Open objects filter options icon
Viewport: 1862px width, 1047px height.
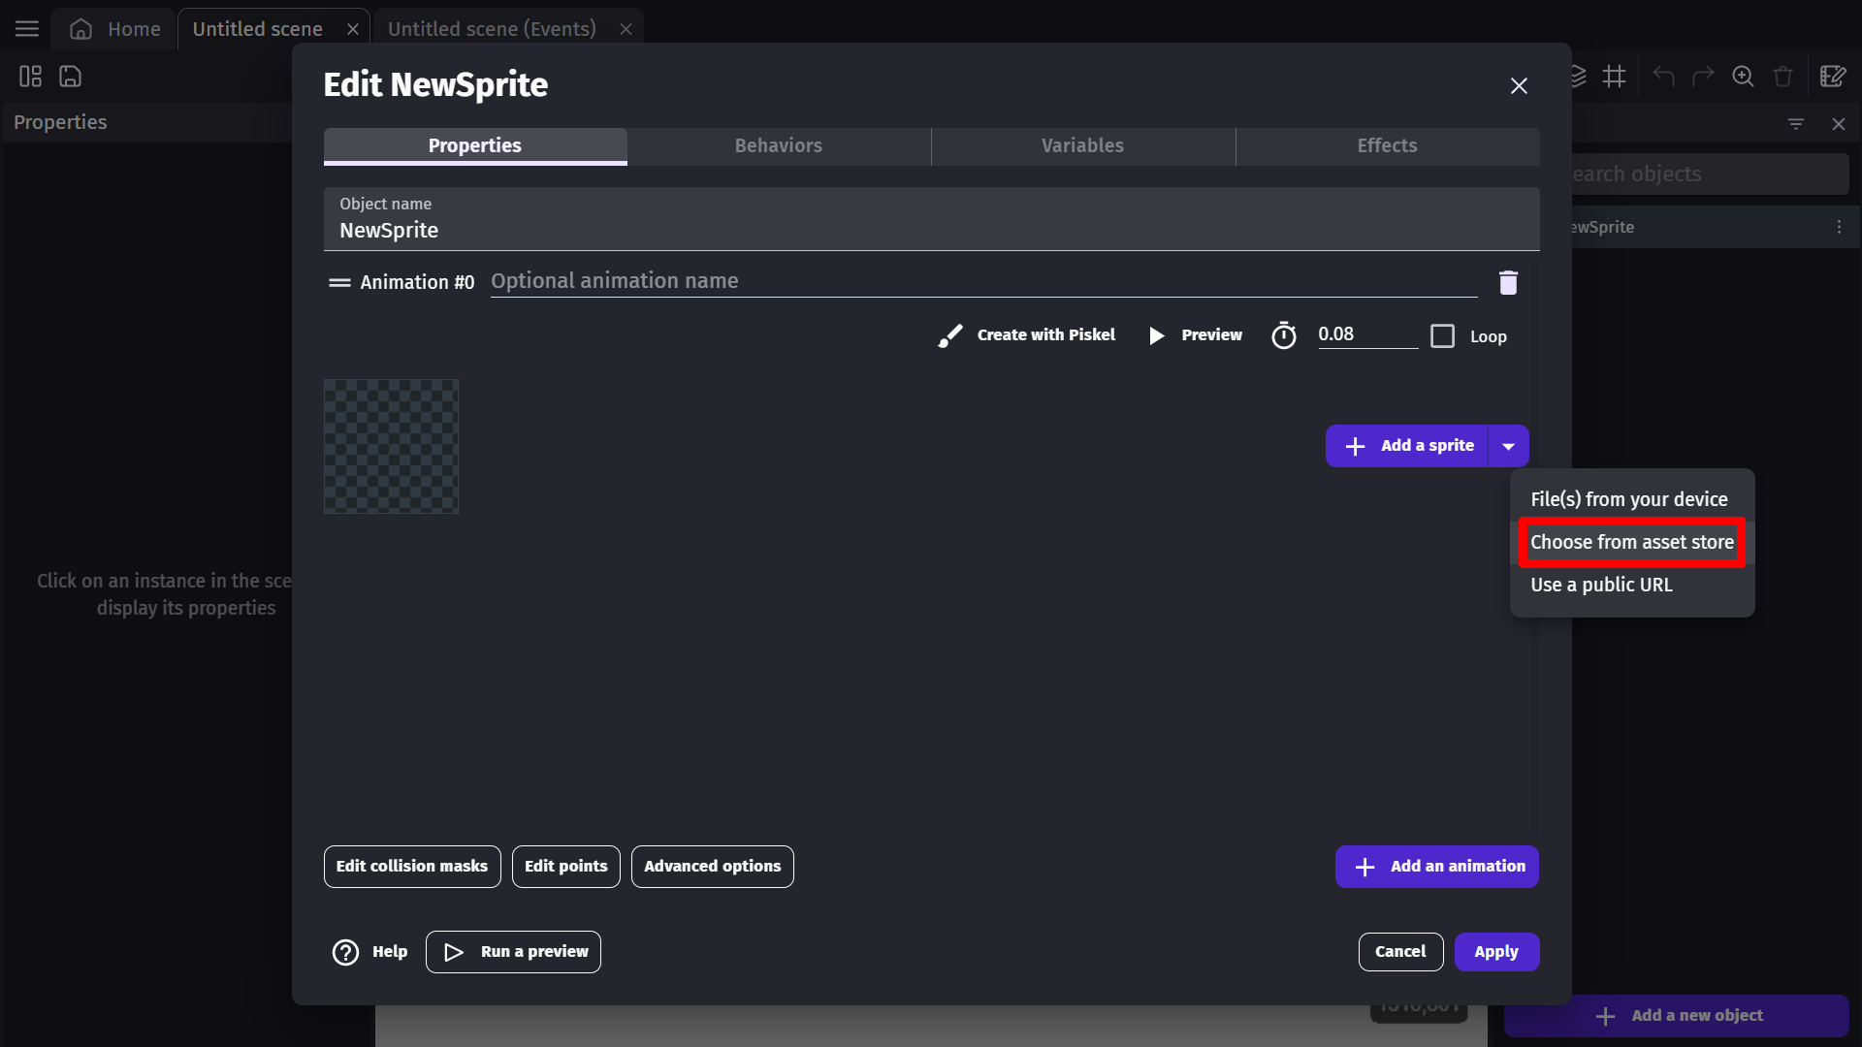[1796, 124]
